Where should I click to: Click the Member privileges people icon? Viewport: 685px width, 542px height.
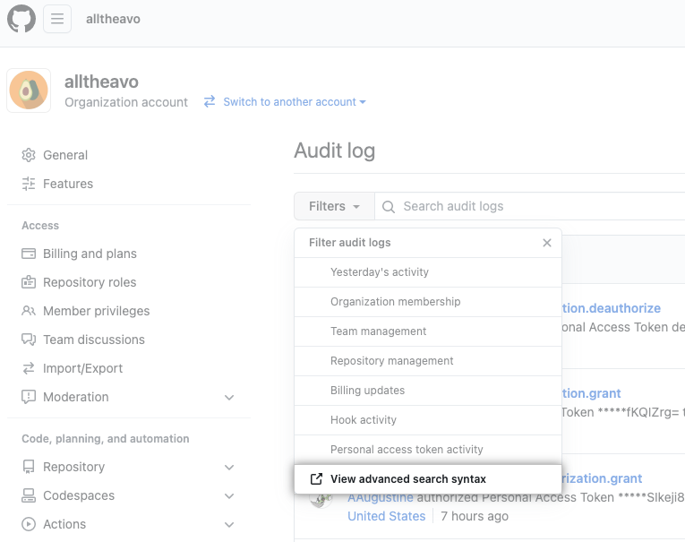(x=29, y=311)
